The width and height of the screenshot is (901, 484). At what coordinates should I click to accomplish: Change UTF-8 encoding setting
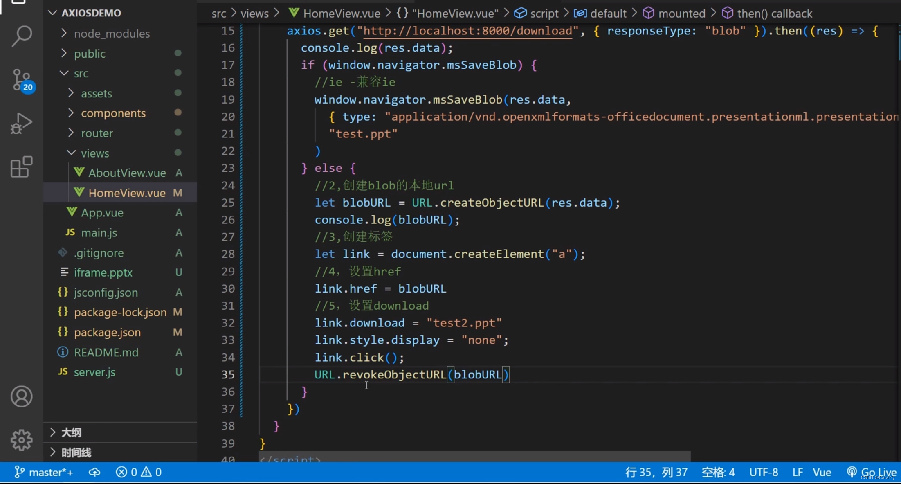coord(764,473)
